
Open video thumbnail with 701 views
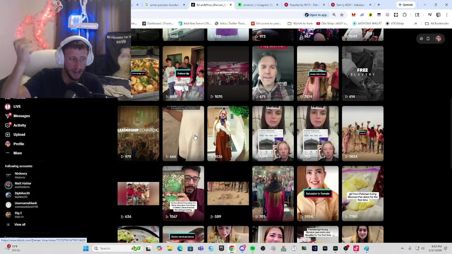[x=273, y=193]
